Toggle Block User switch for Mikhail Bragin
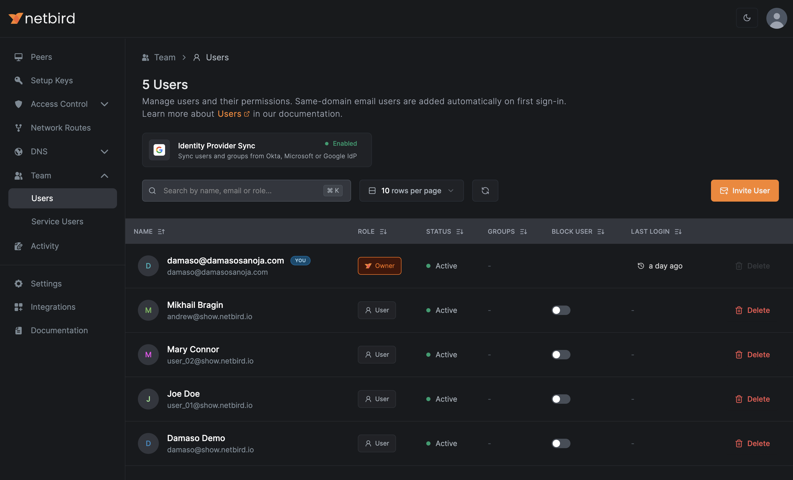Image resolution: width=793 pixels, height=480 pixels. (x=561, y=310)
